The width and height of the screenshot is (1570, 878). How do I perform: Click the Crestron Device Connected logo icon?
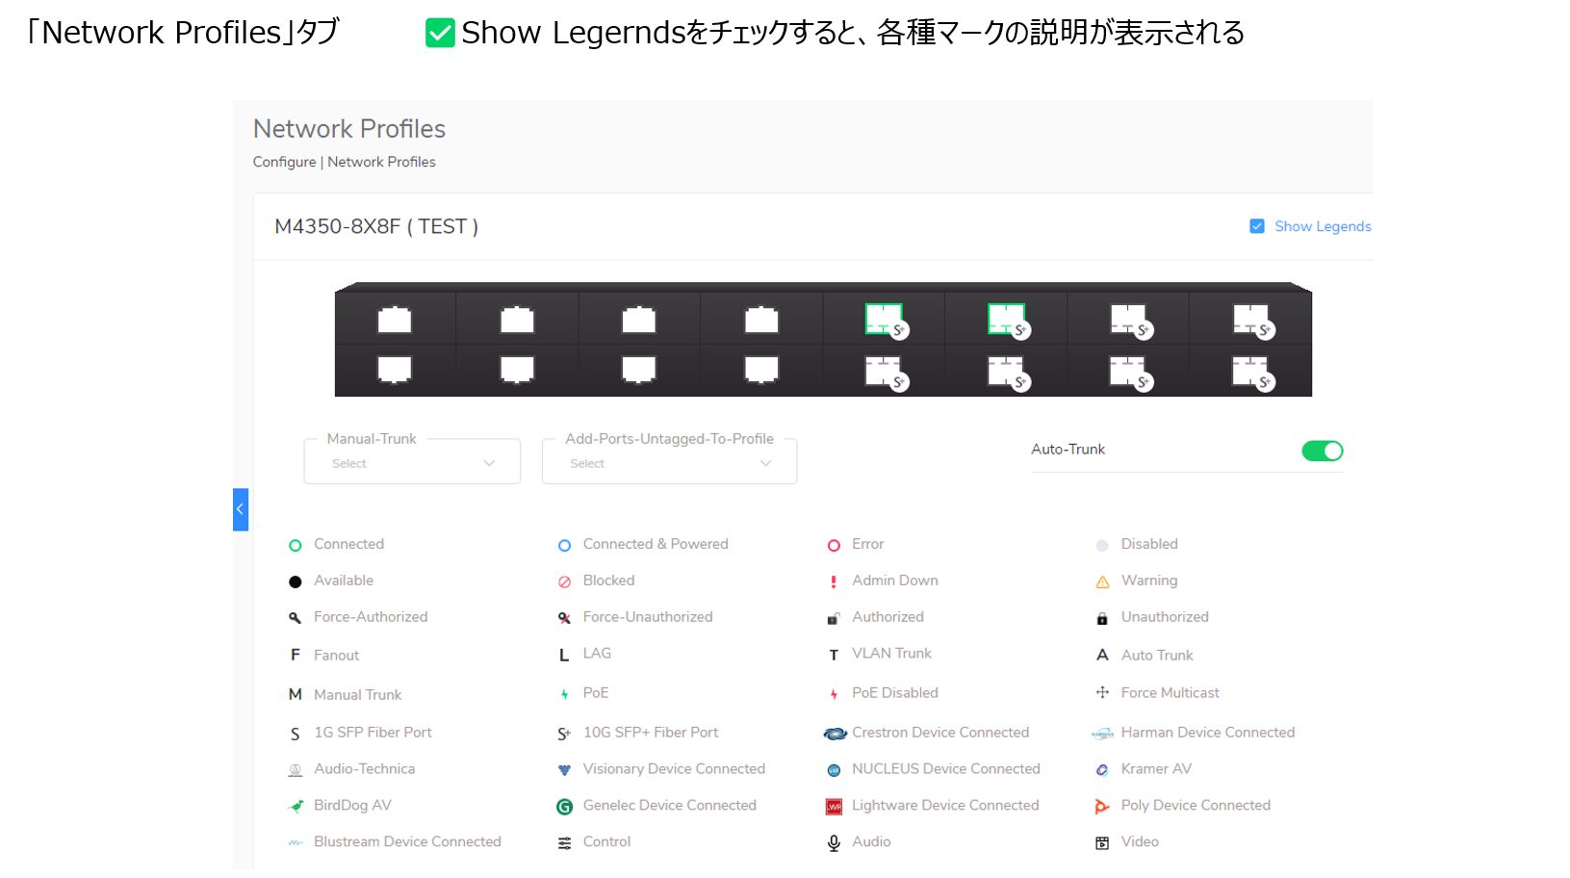(835, 734)
